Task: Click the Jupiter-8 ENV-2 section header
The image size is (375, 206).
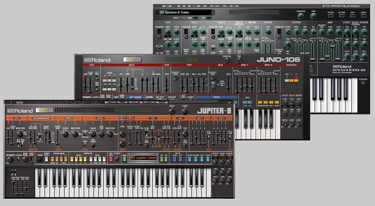Action: pyautogui.click(x=222, y=118)
